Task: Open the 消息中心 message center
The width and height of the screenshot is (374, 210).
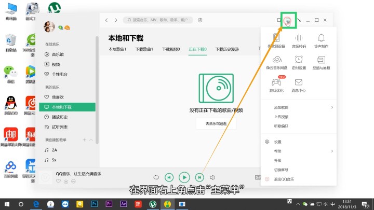Action: tap(298, 85)
